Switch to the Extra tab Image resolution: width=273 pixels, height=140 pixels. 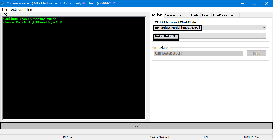[x=205, y=15]
